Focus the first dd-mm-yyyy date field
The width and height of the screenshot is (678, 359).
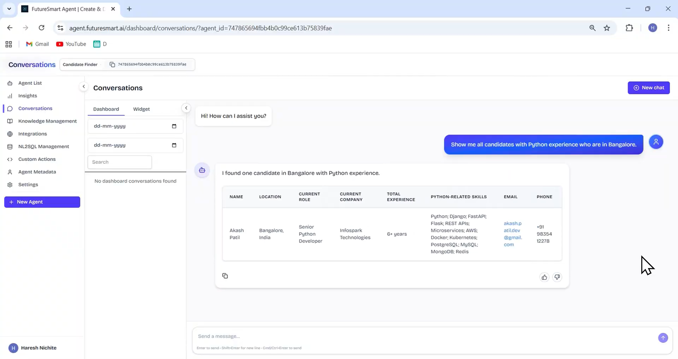point(135,126)
